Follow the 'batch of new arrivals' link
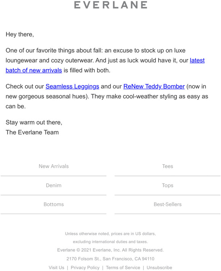The width and height of the screenshot is (221, 271). coord(34,71)
